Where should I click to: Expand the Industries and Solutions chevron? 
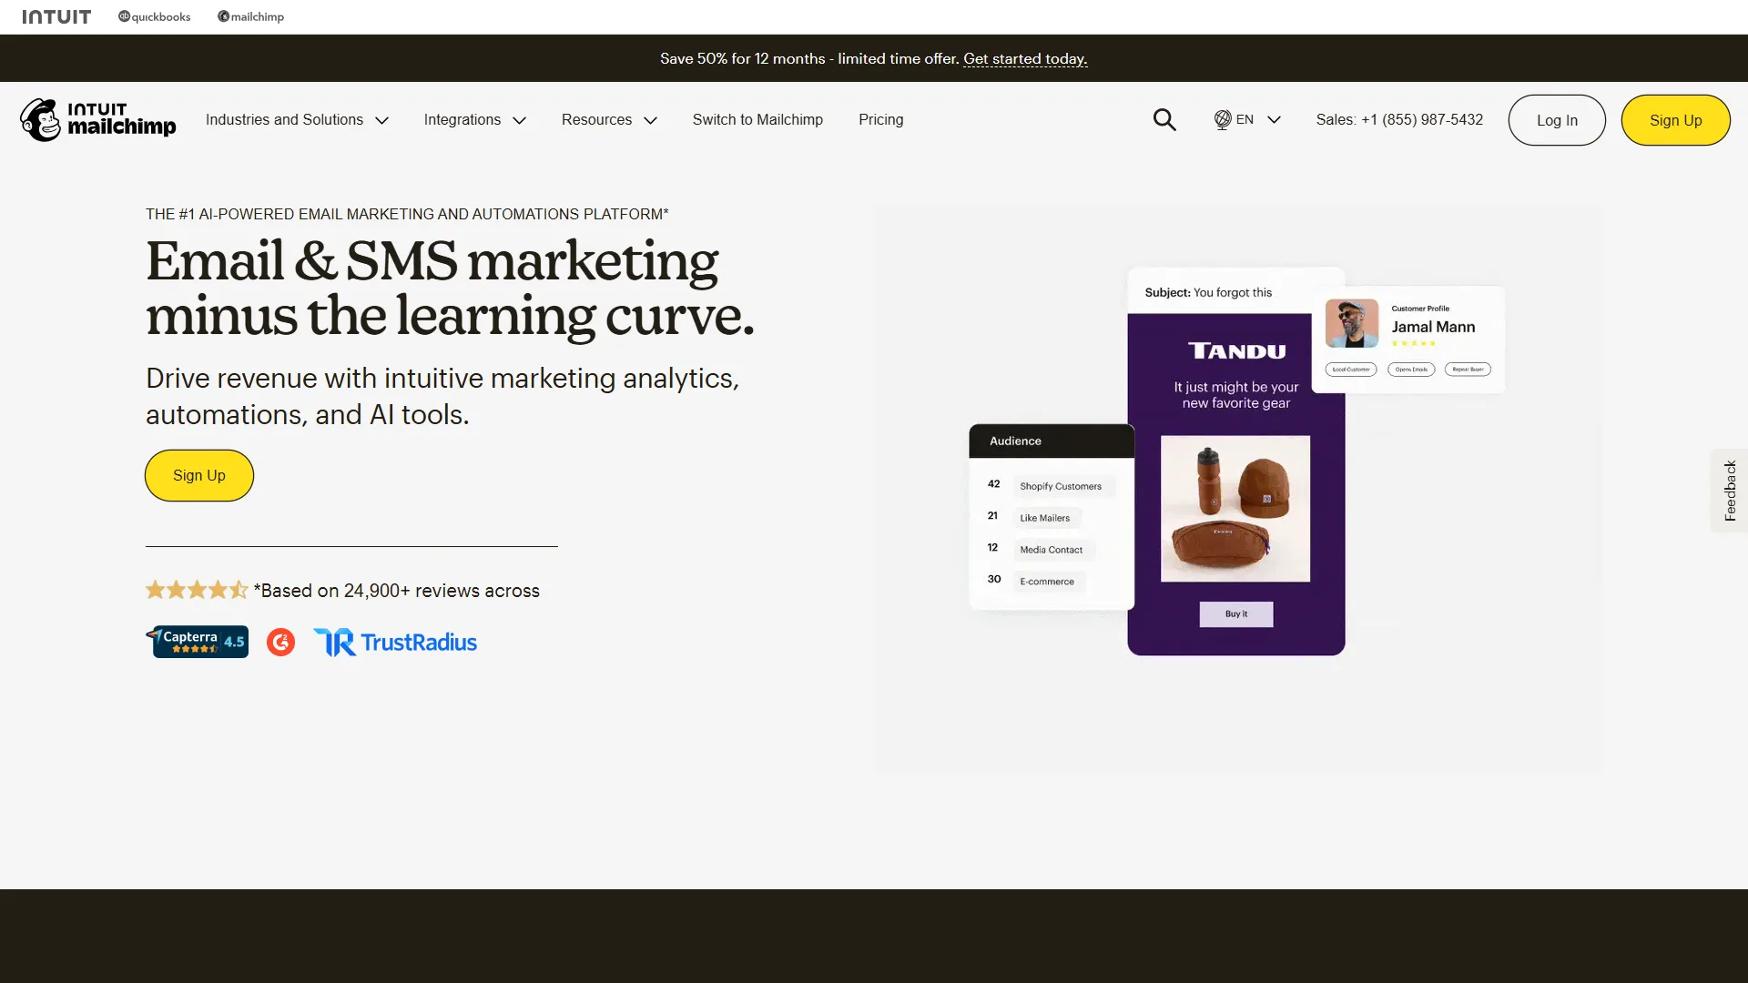382,120
